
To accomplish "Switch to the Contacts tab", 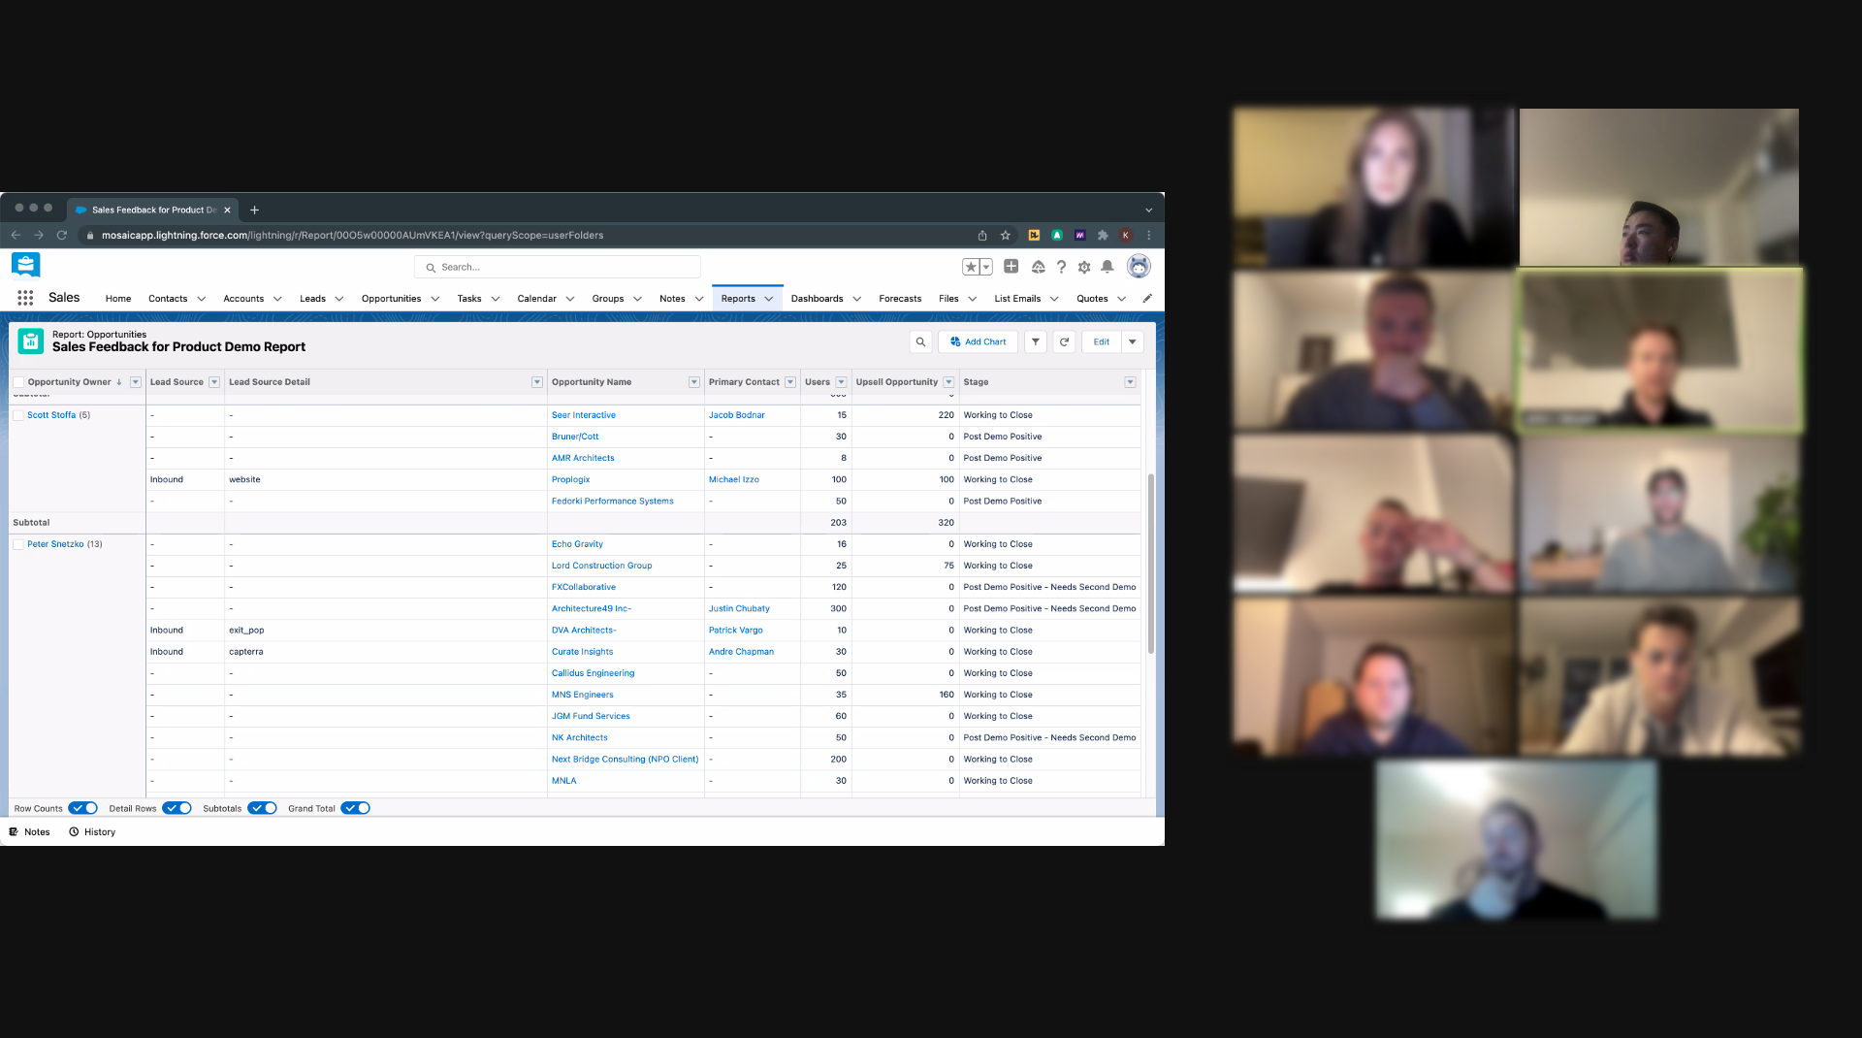I will [168, 299].
